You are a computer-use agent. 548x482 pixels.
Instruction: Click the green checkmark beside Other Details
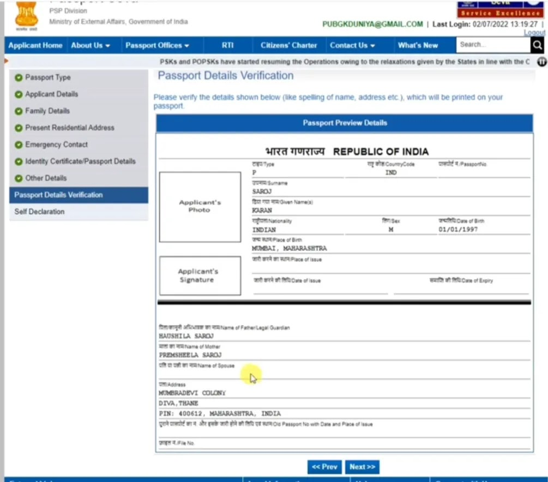tap(19, 178)
